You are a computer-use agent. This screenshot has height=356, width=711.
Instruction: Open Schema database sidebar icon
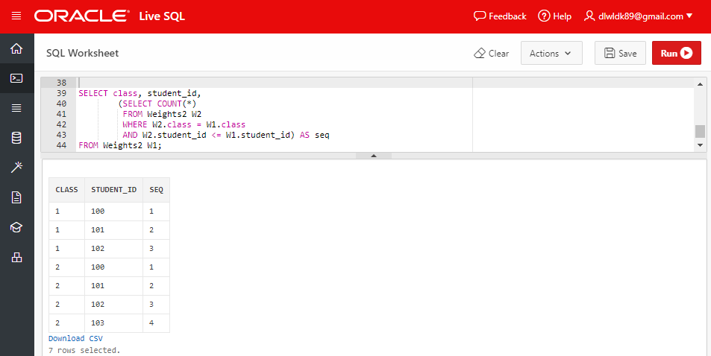pos(16,138)
